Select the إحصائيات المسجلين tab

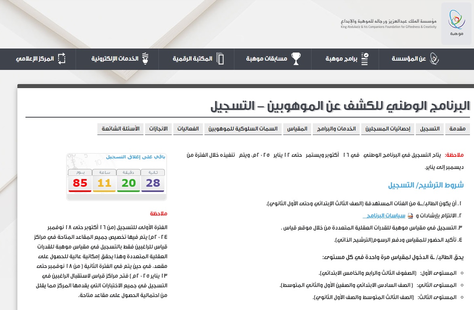tap(388, 129)
